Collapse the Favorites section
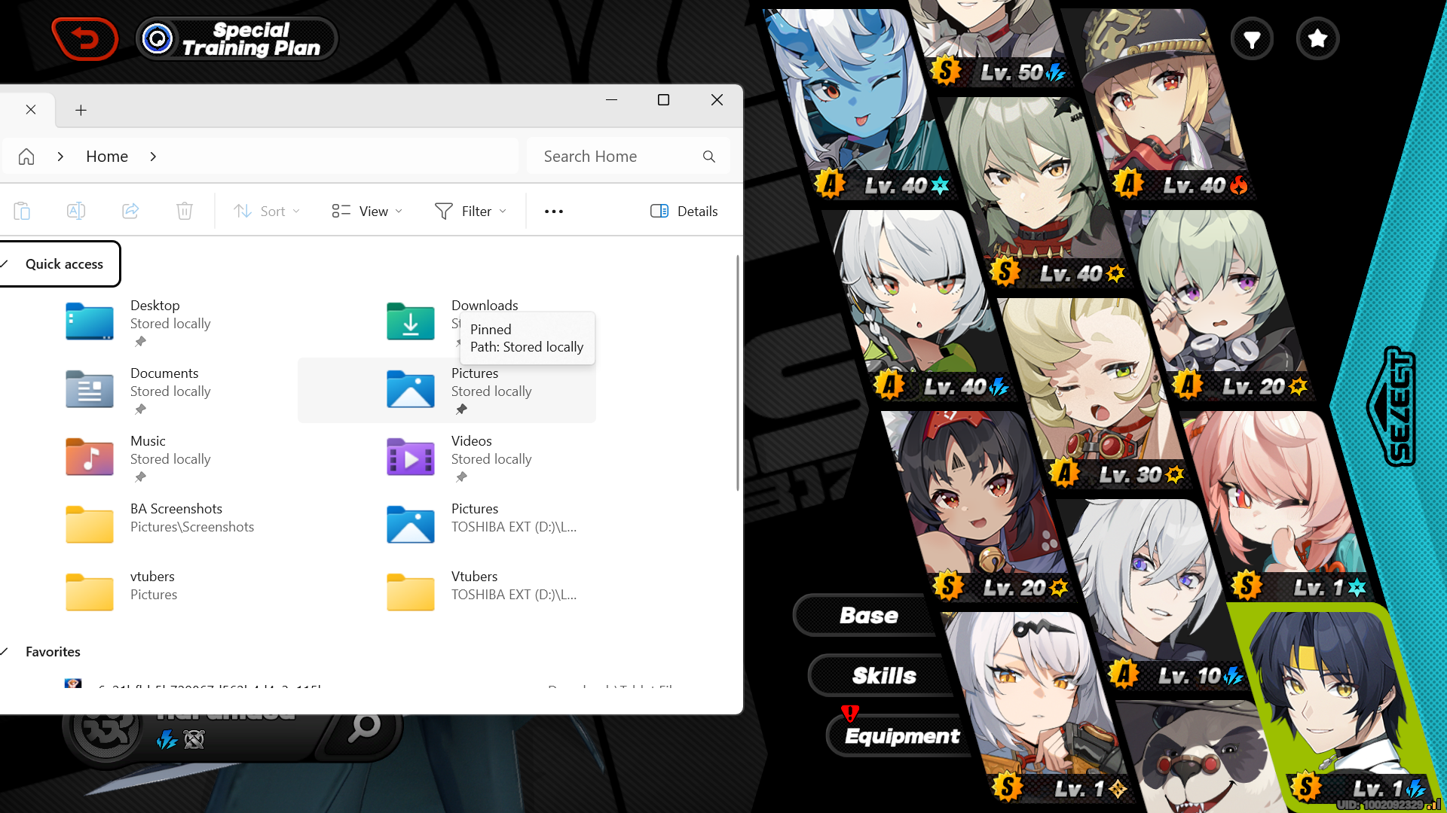 tap(5, 652)
